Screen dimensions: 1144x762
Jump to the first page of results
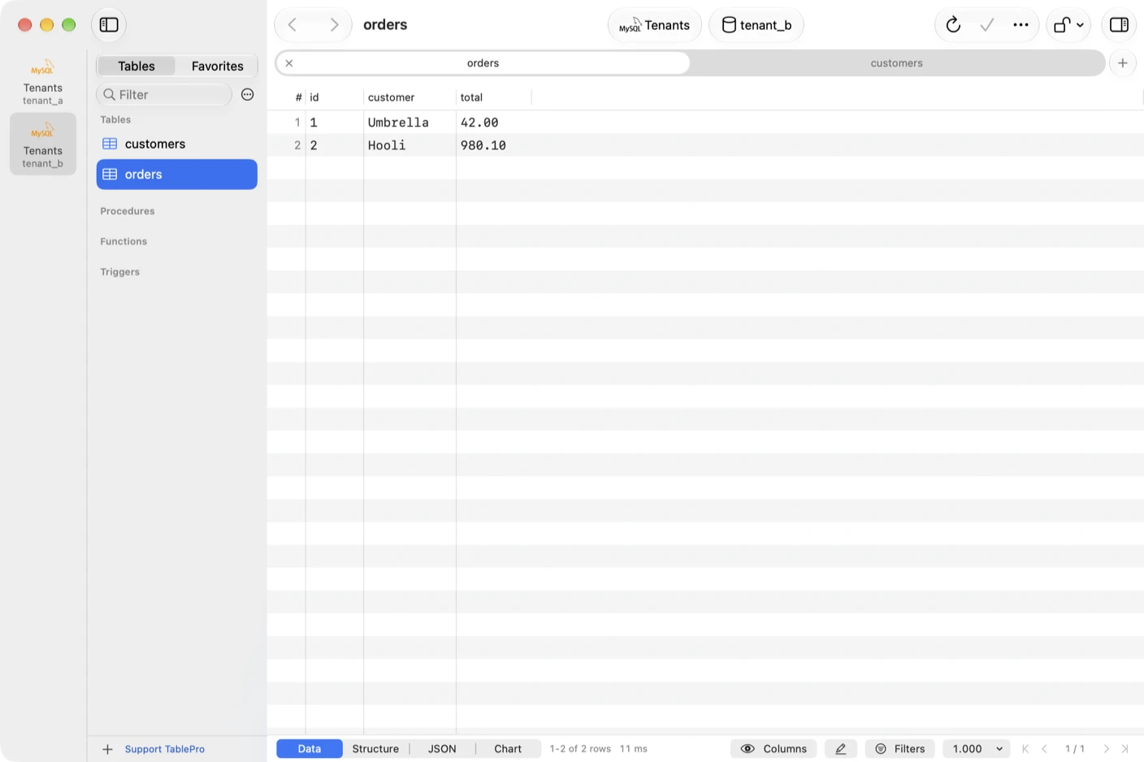pyautogui.click(x=1025, y=749)
